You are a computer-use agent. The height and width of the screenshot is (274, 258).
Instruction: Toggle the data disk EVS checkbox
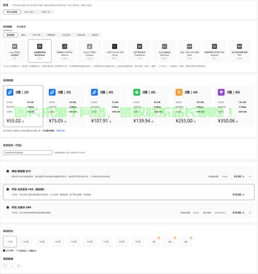(8, 171)
